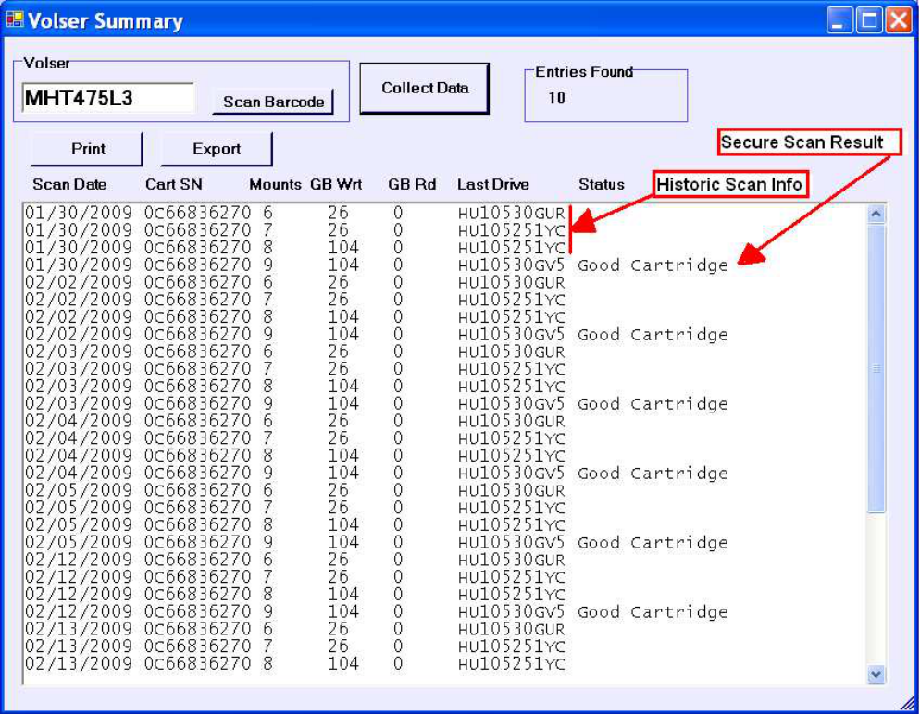Click the GB Rd column header
The width and height of the screenshot is (920, 714).
(x=412, y=185)
